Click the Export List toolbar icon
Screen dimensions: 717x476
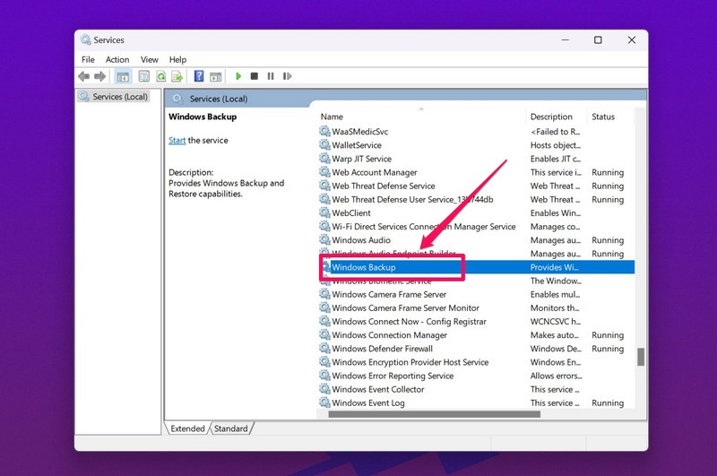177,76
